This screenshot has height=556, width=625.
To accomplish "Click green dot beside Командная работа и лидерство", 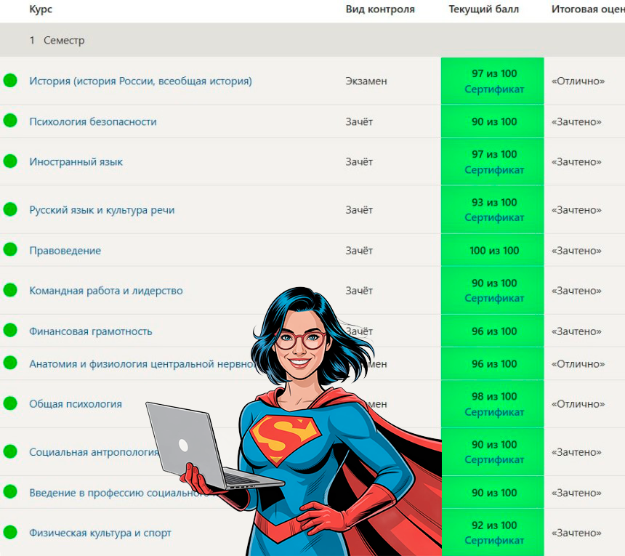I will coord(10,290).
